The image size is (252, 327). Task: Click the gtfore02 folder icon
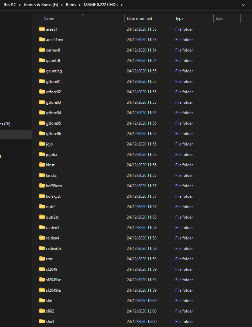[42, 92]
